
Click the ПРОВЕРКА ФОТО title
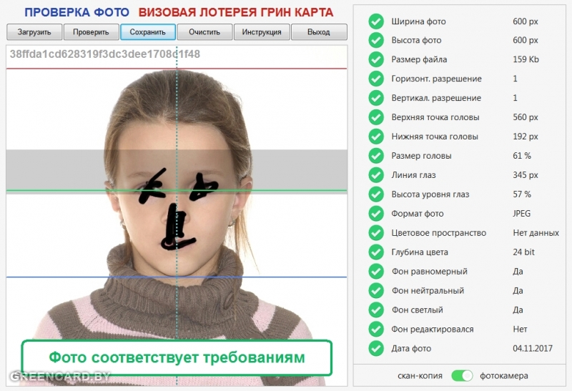(77, 12)
